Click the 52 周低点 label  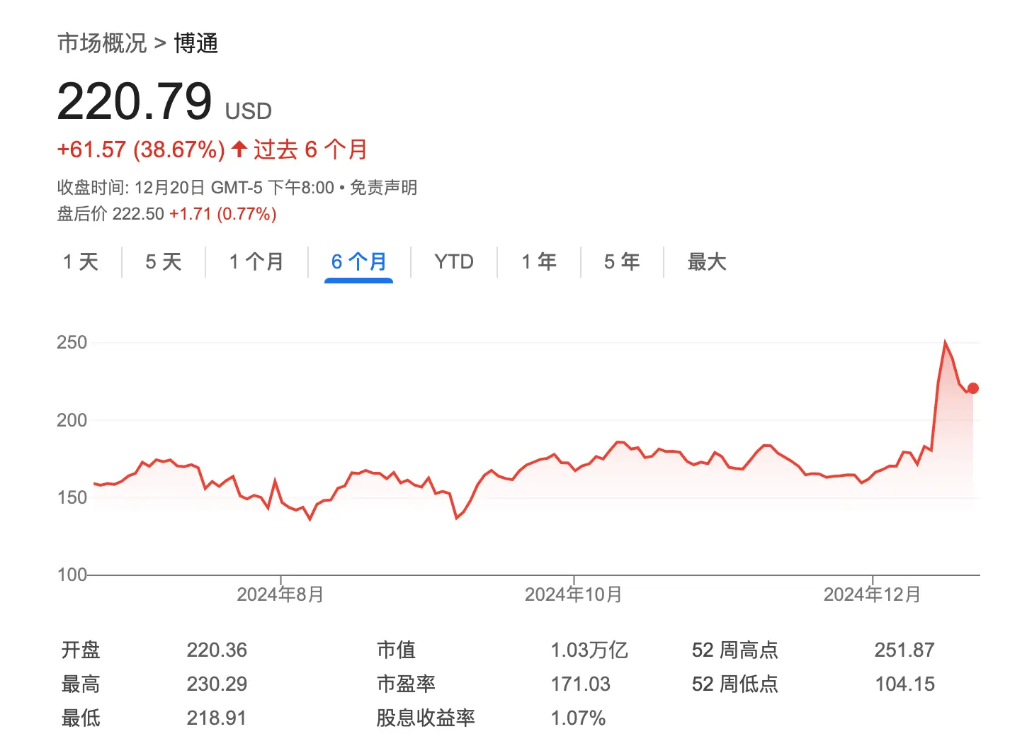pos(735,684)
